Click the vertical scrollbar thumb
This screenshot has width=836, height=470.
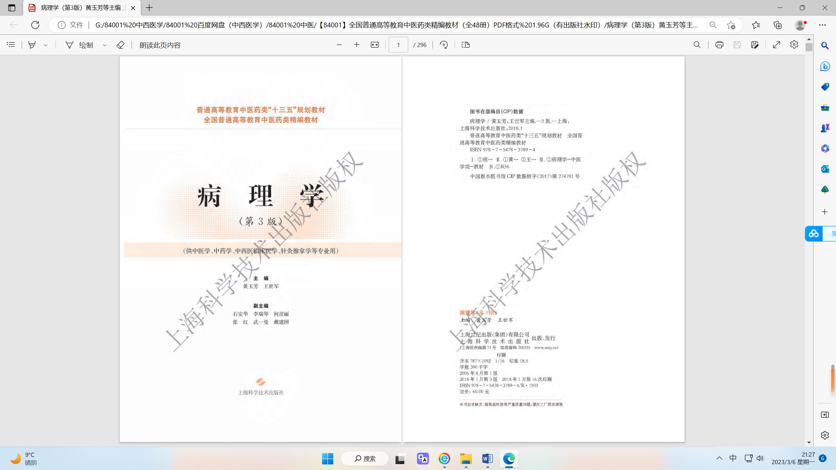point(809,47)
